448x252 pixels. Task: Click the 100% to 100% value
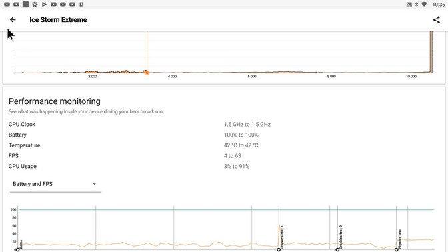tap(241, 135)
